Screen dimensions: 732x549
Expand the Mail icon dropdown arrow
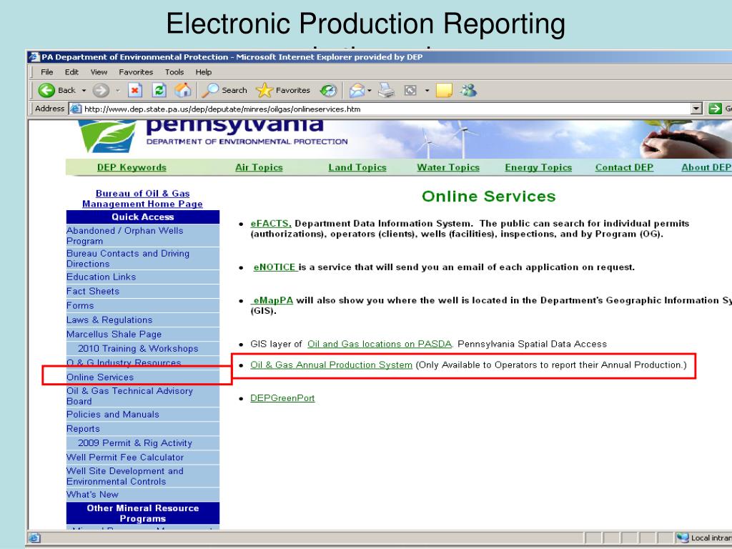[370, 91]
